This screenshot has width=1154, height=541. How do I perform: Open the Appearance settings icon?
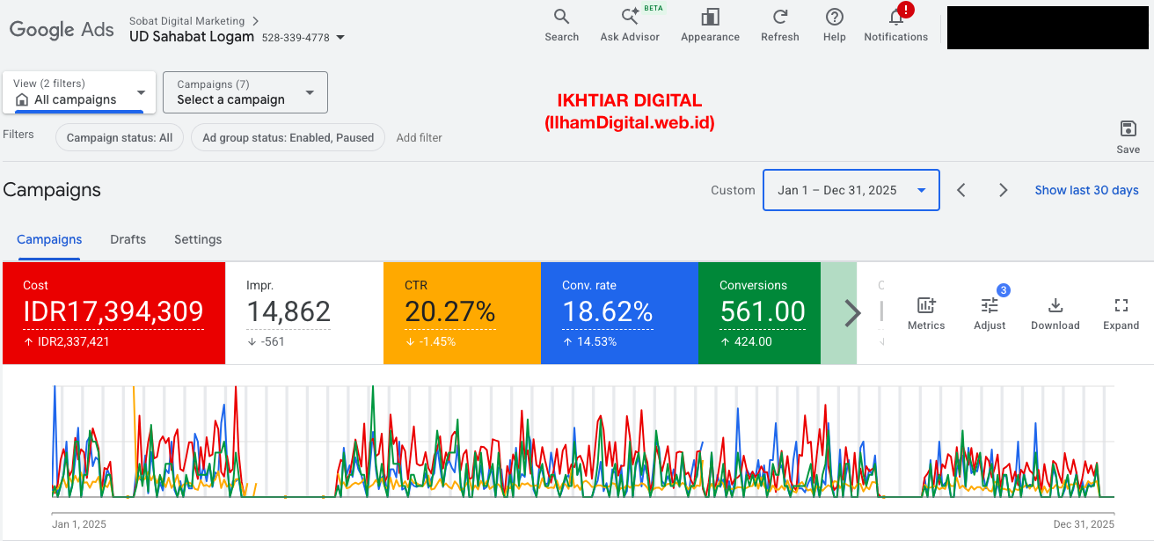tap(710, 18)
